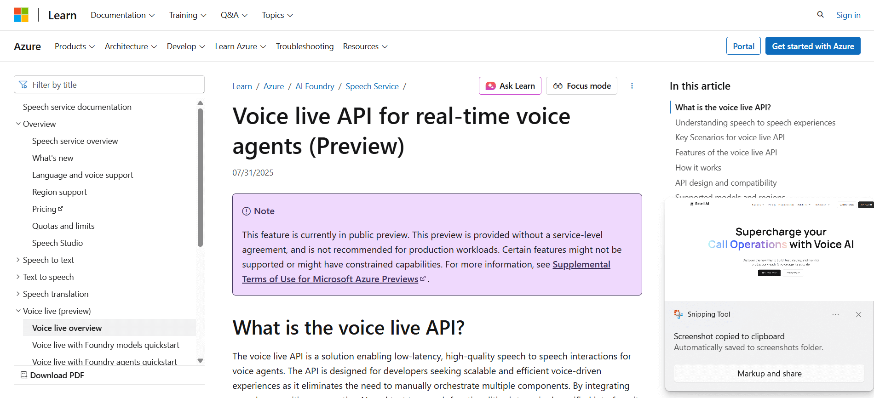This screenshot has height=398, width=874.
Task: Click the Azure brand link
Action: click(x=27, y=46)
